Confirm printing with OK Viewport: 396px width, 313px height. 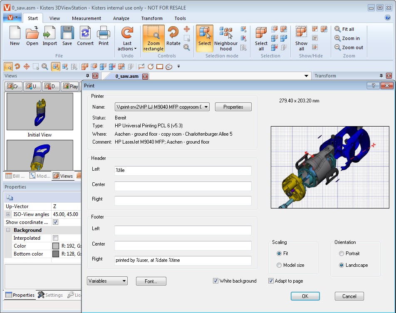click(x=305, y=296)
